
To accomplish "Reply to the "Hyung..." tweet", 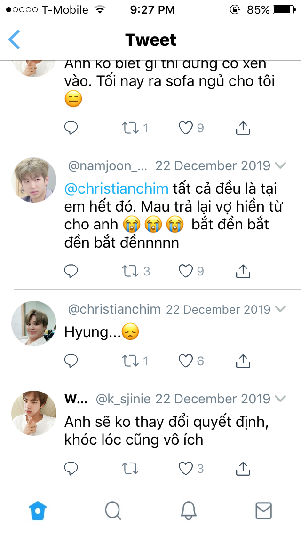I will click(71, 361).
